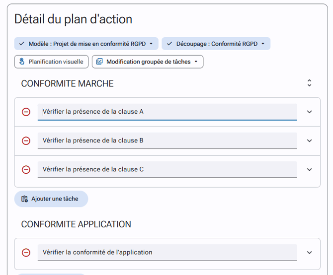Click checkmark on Modèle chip
The width and height of the screenshot is (333, 275).
coord(22,44)
